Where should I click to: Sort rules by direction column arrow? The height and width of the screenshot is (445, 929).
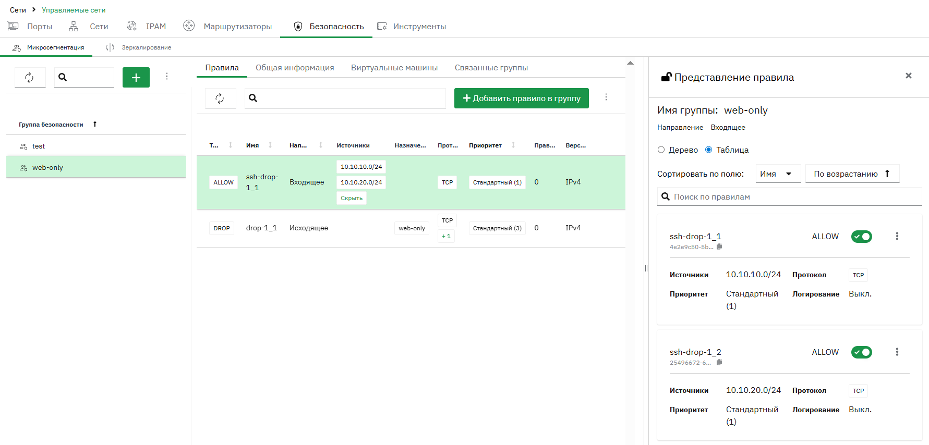(x=321, y=145)
